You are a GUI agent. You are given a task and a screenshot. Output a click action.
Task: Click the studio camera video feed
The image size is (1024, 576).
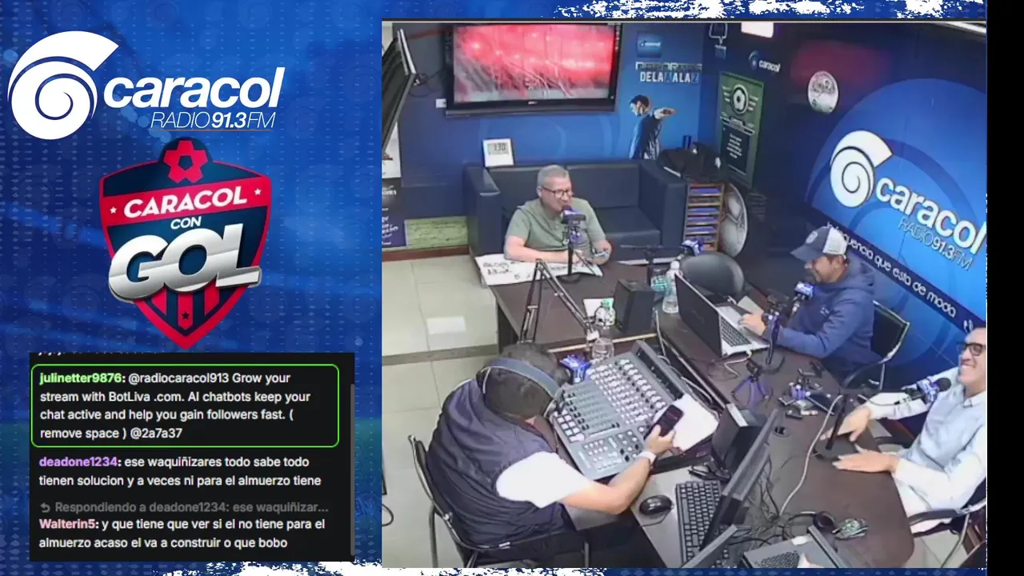point(684,294)
